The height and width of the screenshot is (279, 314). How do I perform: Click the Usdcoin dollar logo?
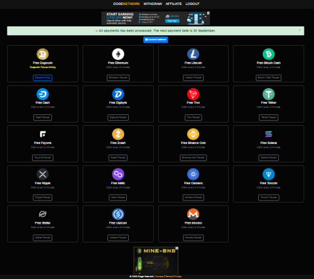pyautogui.click(x=118, y=214)
